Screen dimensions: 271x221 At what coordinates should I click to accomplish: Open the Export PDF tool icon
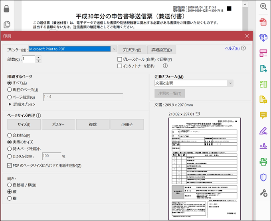point(263,68)
